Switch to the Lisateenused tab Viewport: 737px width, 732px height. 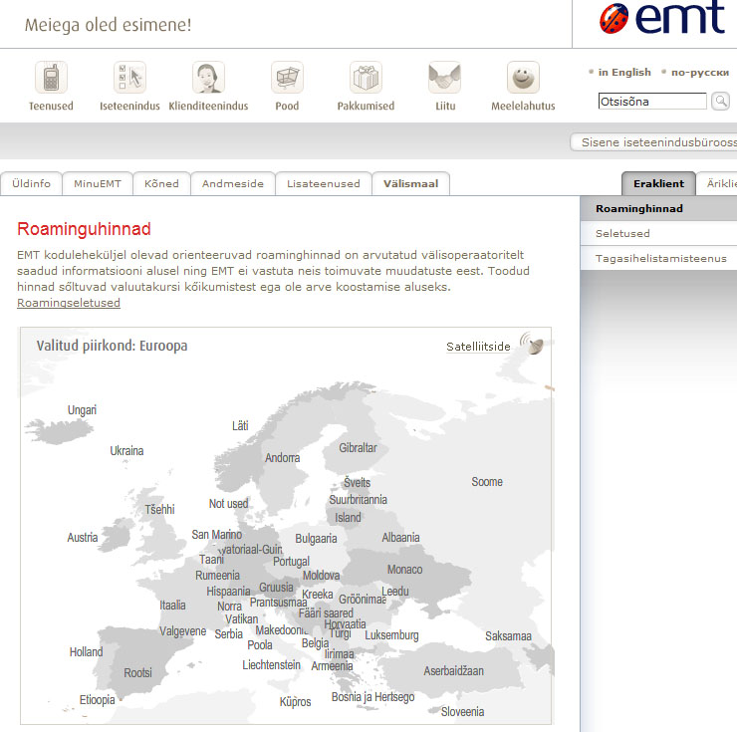pos(324,184)
